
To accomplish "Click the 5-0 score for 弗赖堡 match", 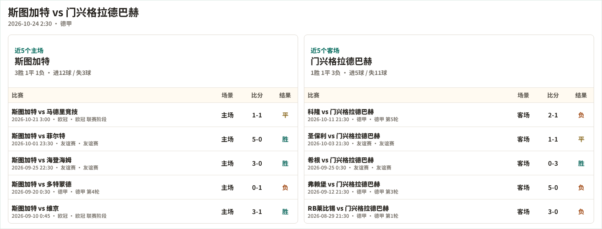I will [553, 187].
